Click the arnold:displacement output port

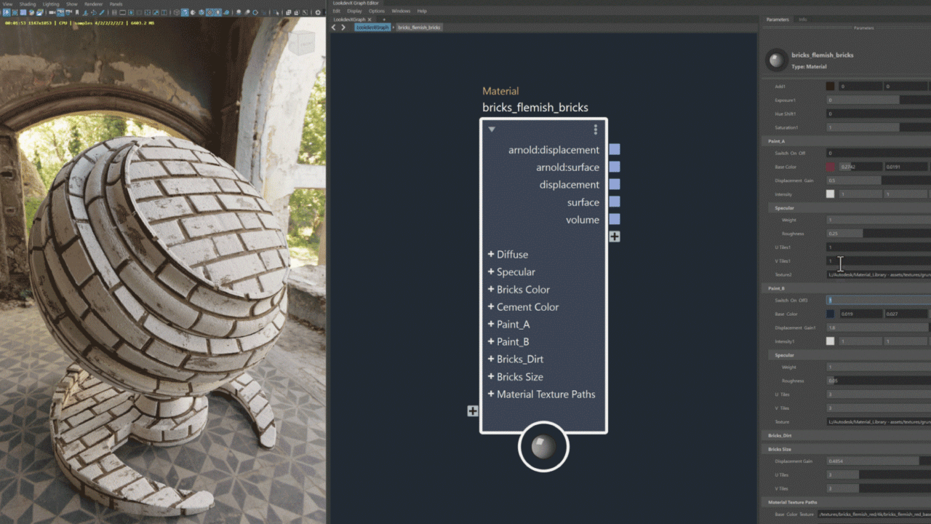pos(615,149)
